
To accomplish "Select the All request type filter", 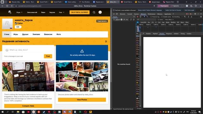I will pos(138,22).
